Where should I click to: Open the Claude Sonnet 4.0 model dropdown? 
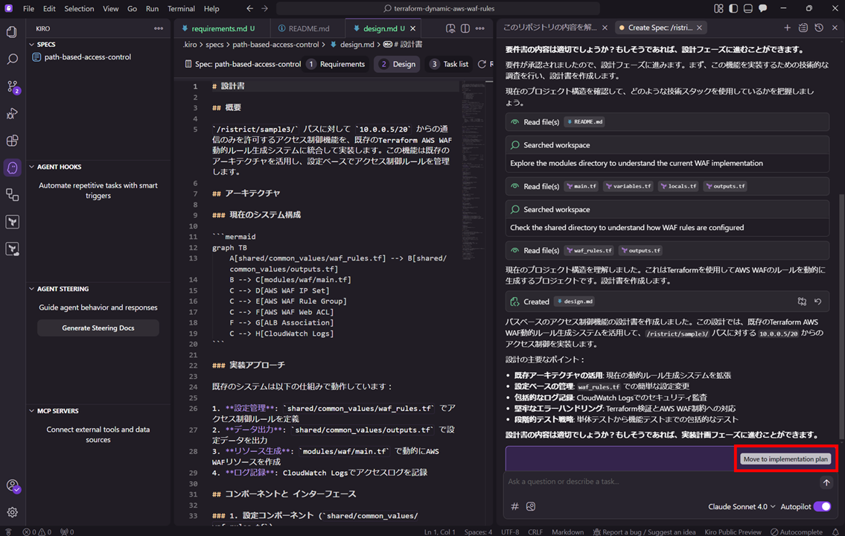[x=742, y=506]
